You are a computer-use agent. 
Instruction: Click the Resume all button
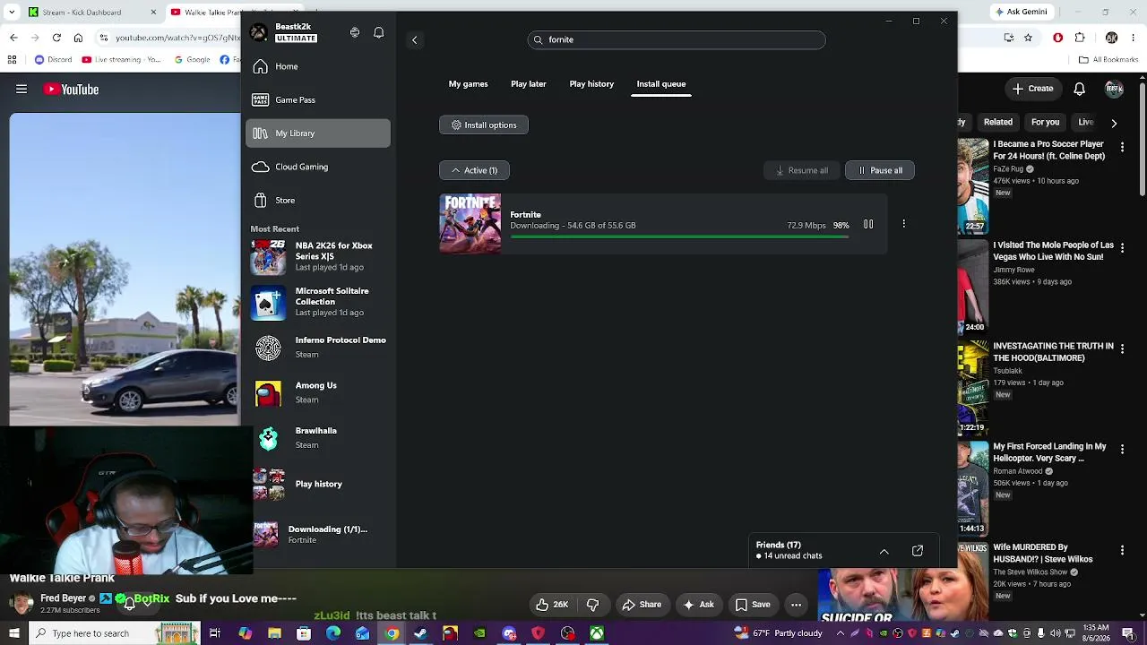[801, 170]
